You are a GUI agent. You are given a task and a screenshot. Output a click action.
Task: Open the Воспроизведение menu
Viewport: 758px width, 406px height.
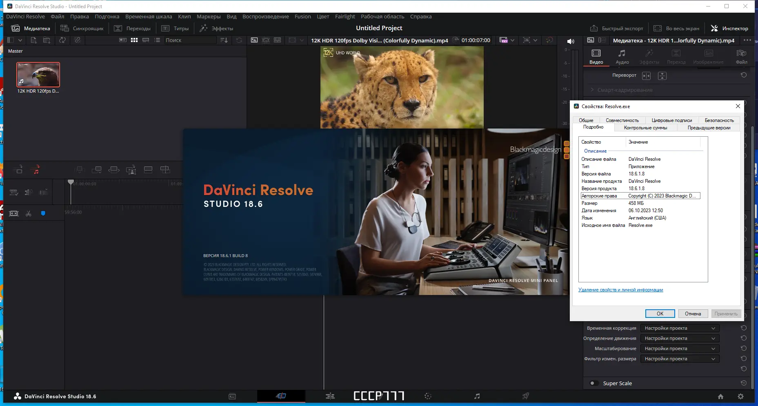pyautogui.click(x=266, y=16)
